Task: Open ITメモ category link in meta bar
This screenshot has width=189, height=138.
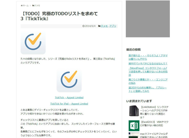Action: (104, 26)
